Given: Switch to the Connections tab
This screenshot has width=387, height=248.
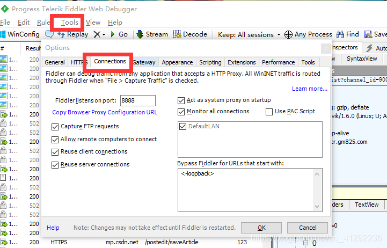Looking at the screenshot, I should [x=110, y=61].
